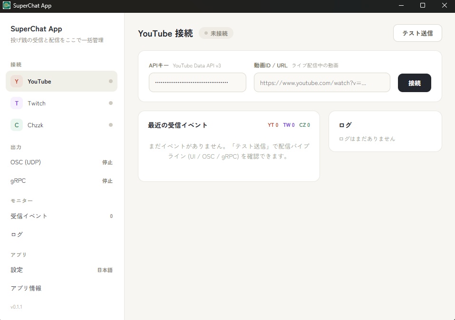Click the テスト送信 button
The image size is (455, 320).
pyautogui.click(x=417, y=33)
